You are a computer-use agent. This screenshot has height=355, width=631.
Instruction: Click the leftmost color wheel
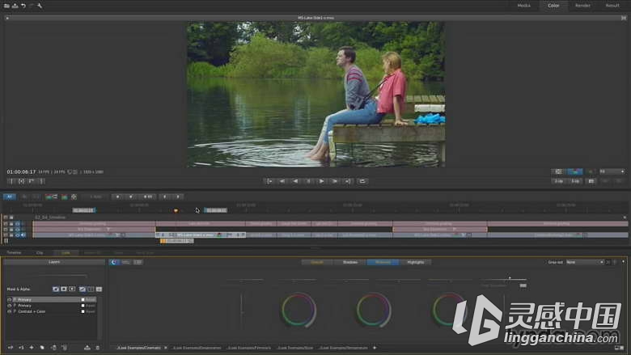[299, 310]
